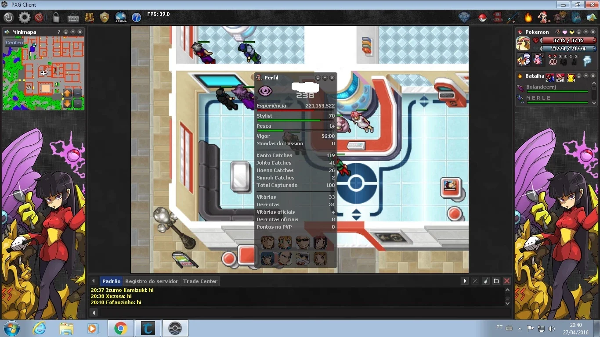Zoom in minimap with plus button
600x337 pixels.
[78, 93]
